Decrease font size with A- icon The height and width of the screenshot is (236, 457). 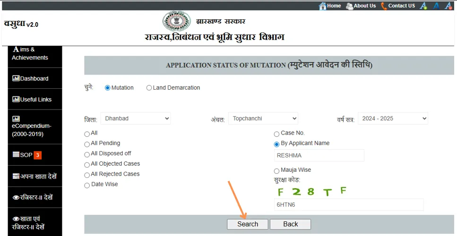[448, 6]
